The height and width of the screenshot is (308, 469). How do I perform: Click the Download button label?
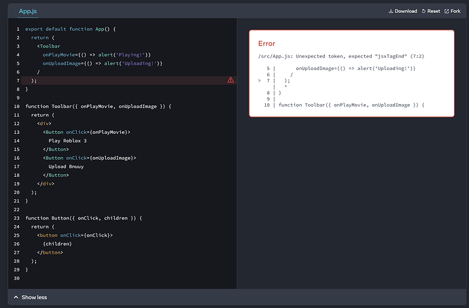(x=406, y=11)
